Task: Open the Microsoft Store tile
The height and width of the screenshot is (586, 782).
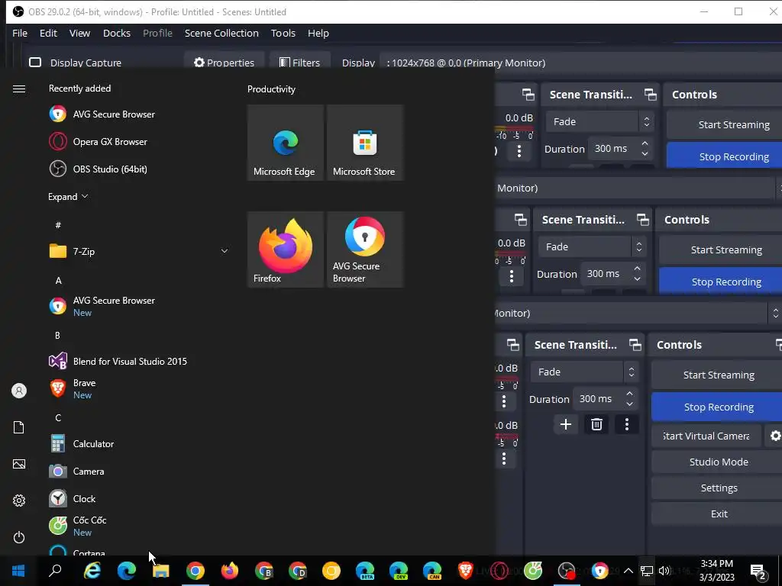Action: [x=365, y=143]
